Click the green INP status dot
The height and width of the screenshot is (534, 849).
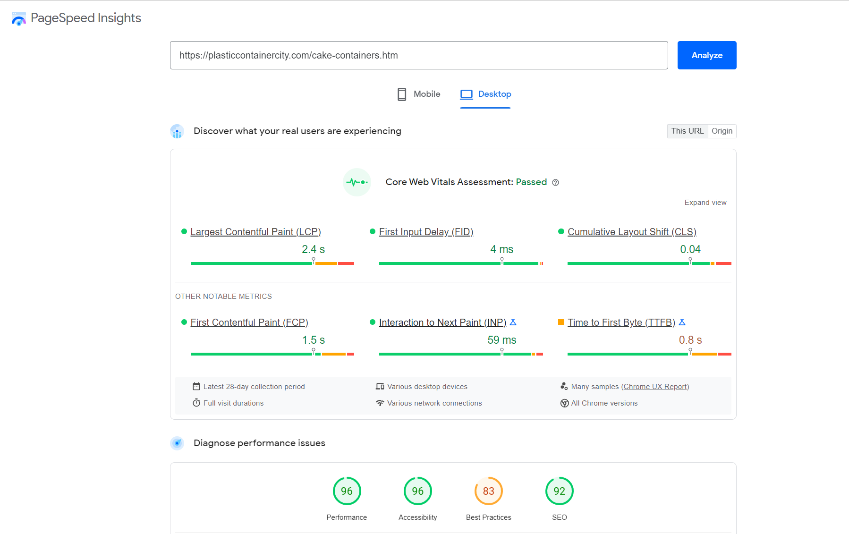373,322
